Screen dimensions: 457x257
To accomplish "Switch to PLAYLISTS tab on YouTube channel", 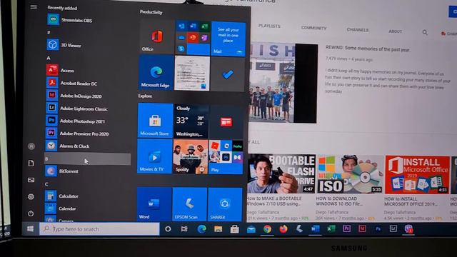I will [269, 26].
